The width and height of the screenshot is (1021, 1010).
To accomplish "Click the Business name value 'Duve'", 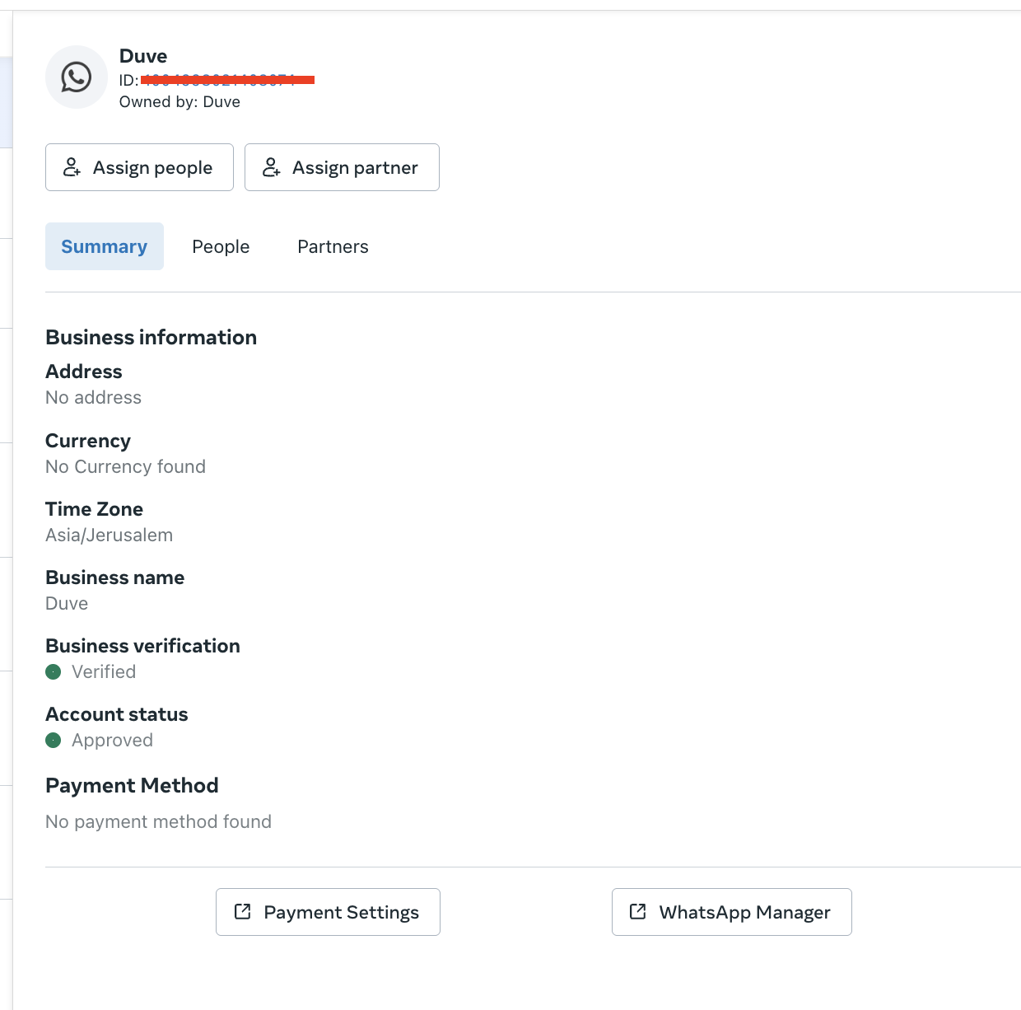I will click(x=67, y=604).
